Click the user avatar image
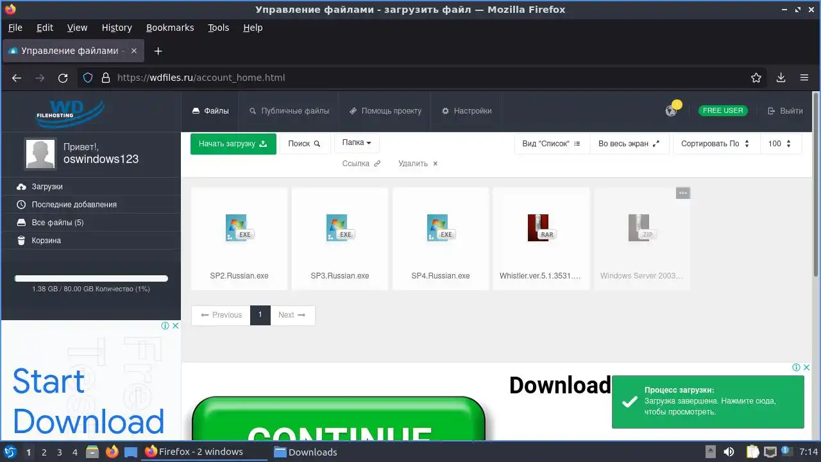This screenshot has height=462, width=821. 40,154
